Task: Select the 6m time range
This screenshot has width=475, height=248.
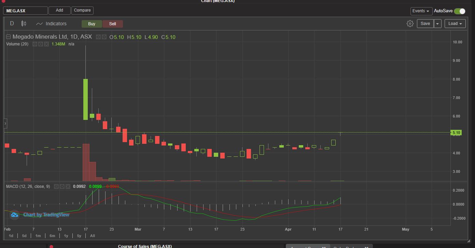Action: 52,236
